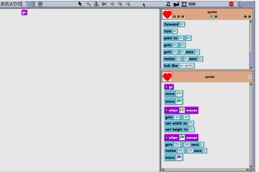The height and width of the screenshot is (172, 259).
Task: Click the heart sprite thumbnail
Action: (167, 14)
